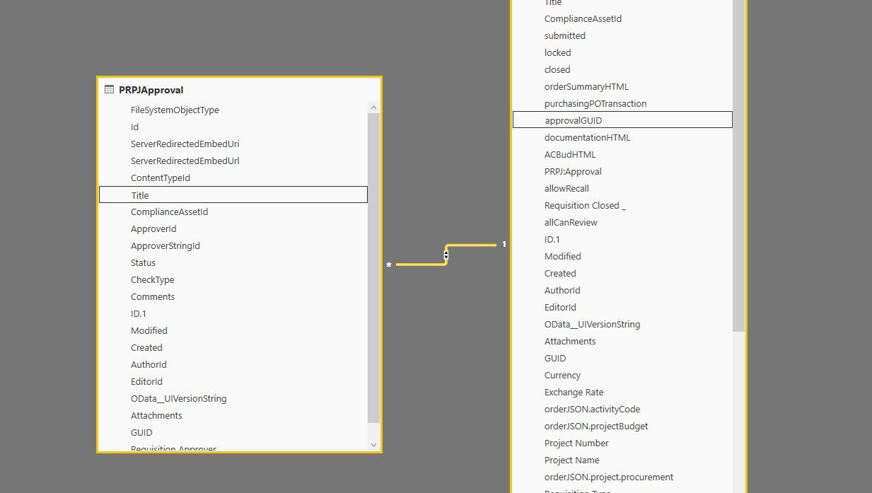Select EditorId in the PRPJApproval table

tap(146, 381)
